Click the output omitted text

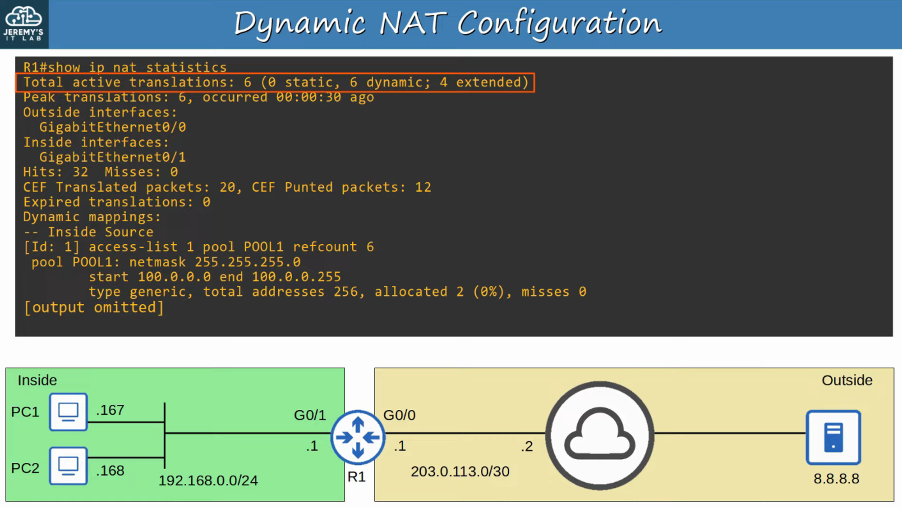pos(94,307)
